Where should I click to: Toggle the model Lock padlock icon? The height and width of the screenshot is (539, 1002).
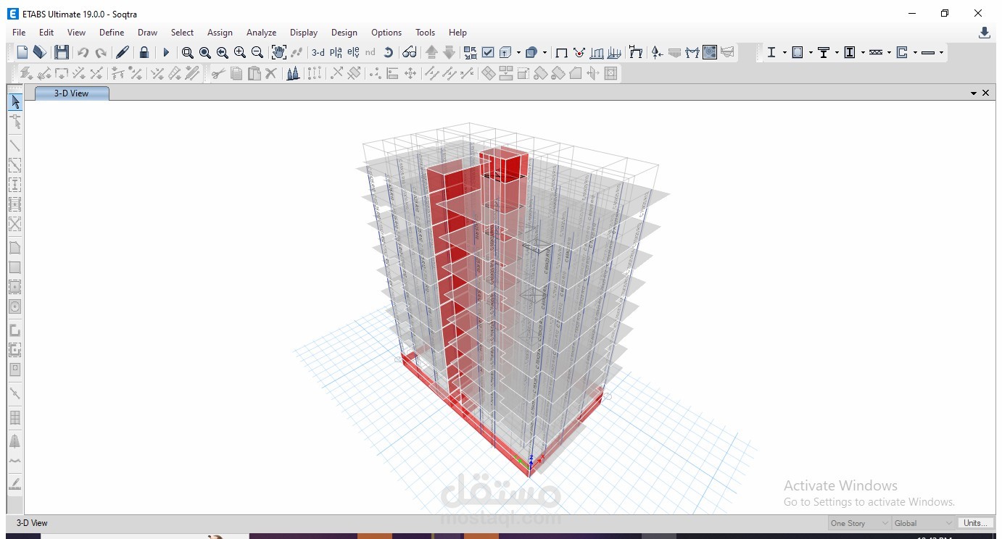[144, 52]
